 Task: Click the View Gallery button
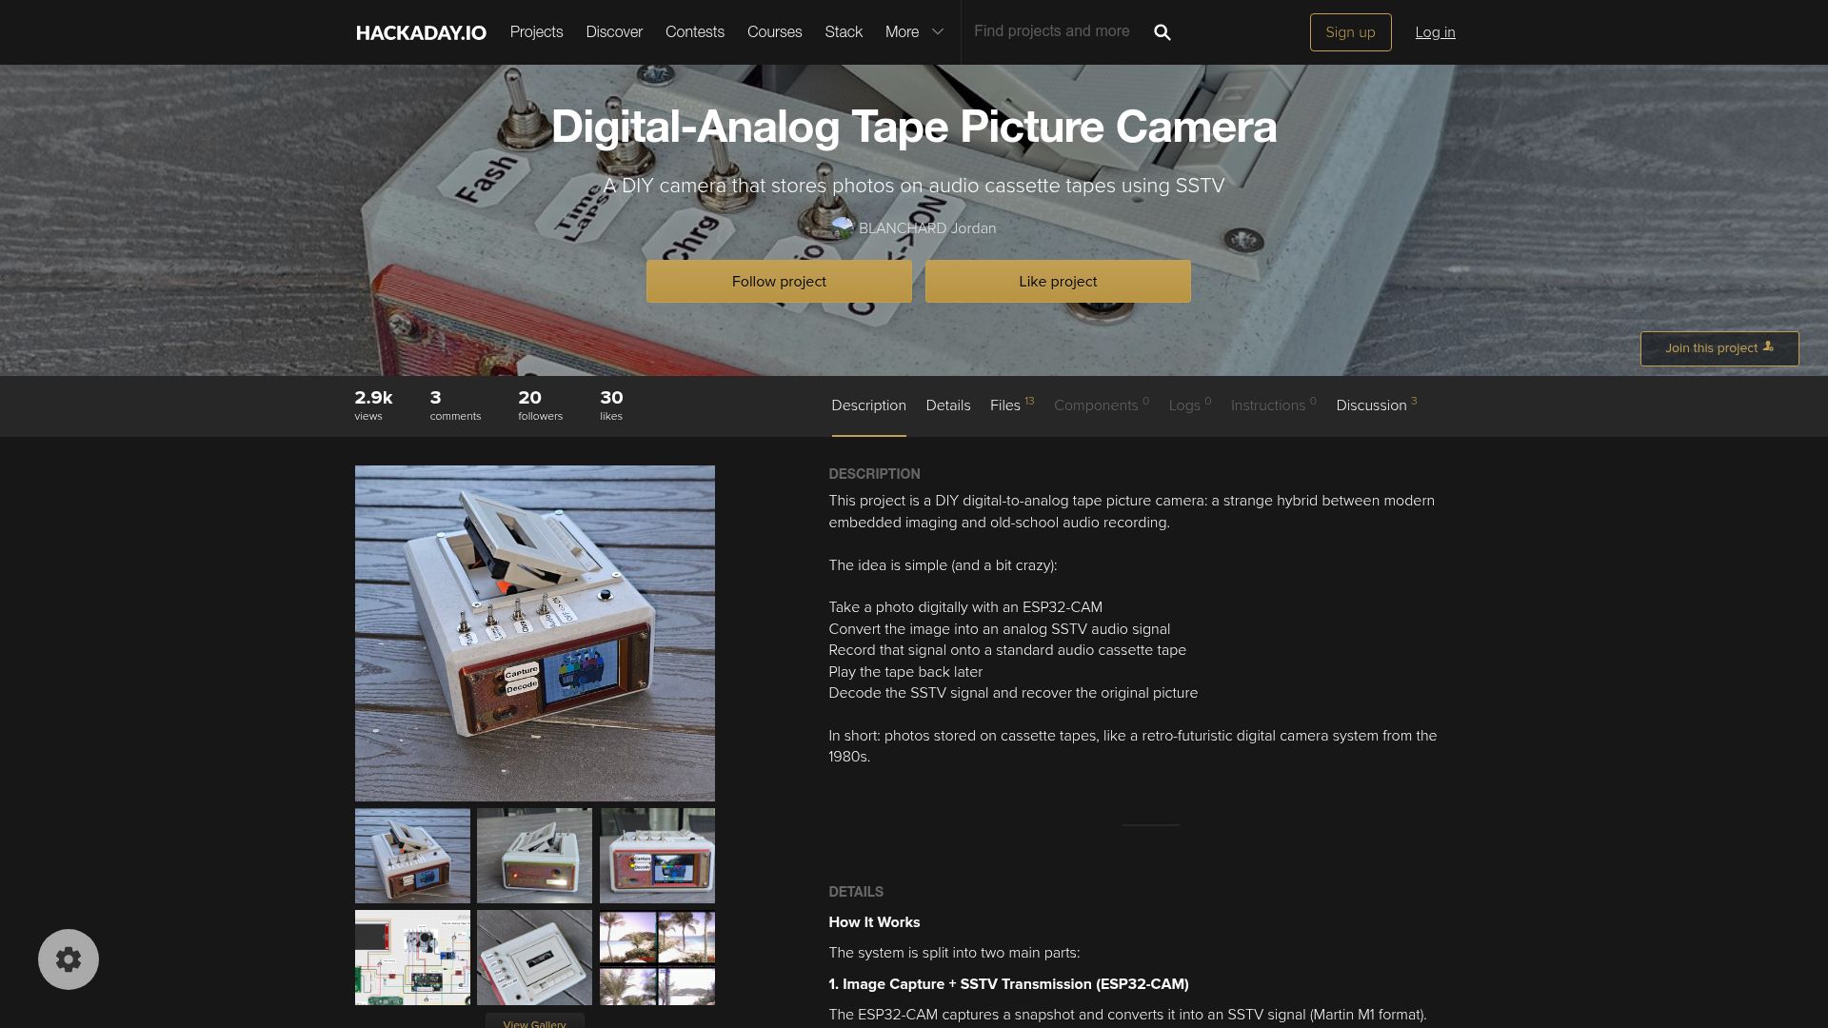tap(534, 1022)
